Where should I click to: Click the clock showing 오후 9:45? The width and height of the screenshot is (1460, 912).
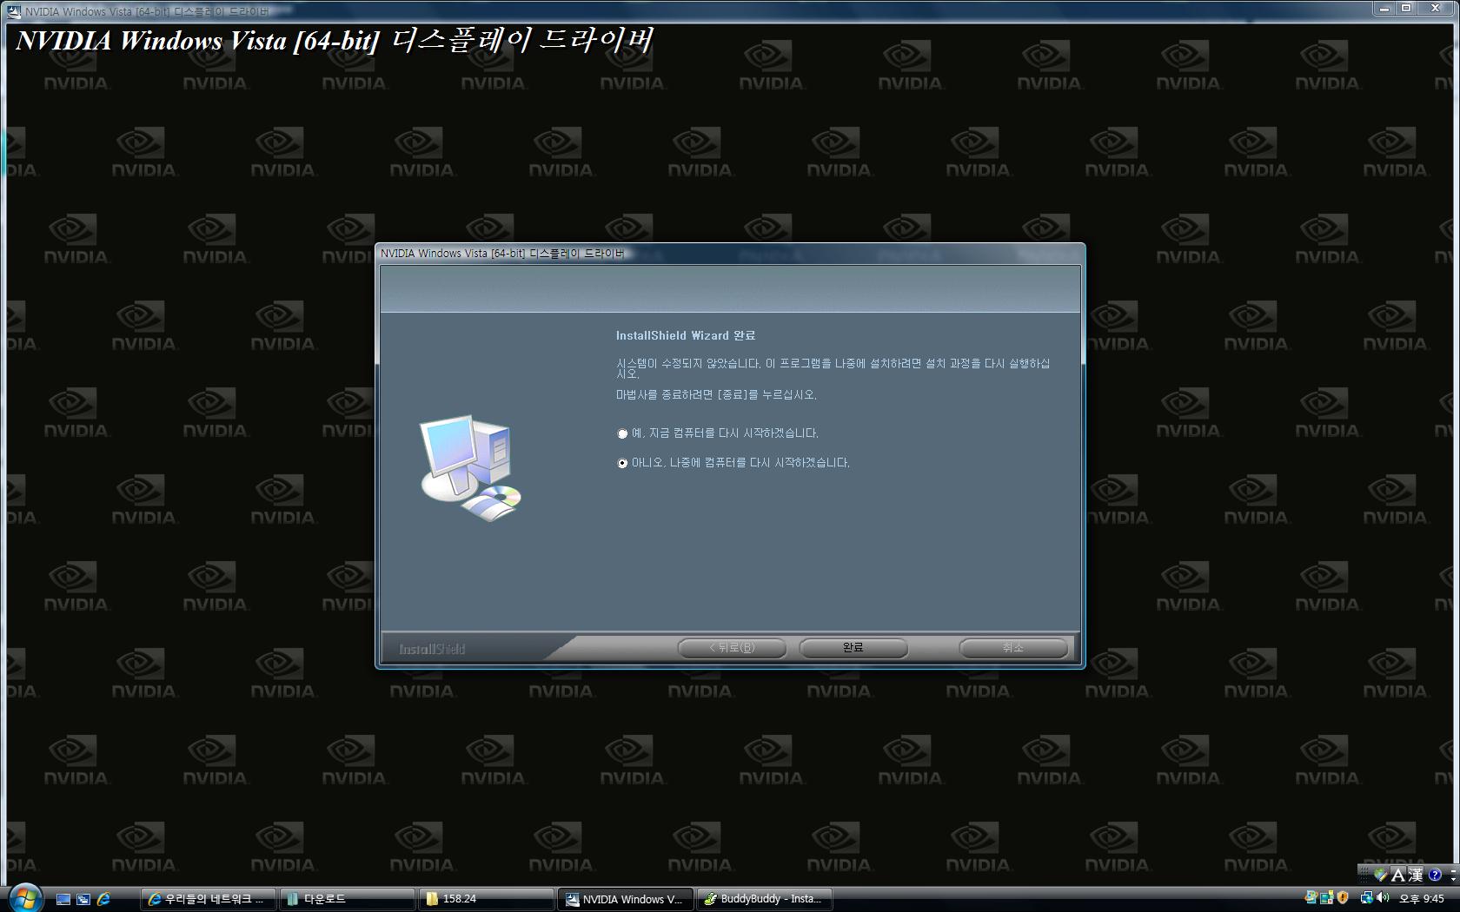1422,899
